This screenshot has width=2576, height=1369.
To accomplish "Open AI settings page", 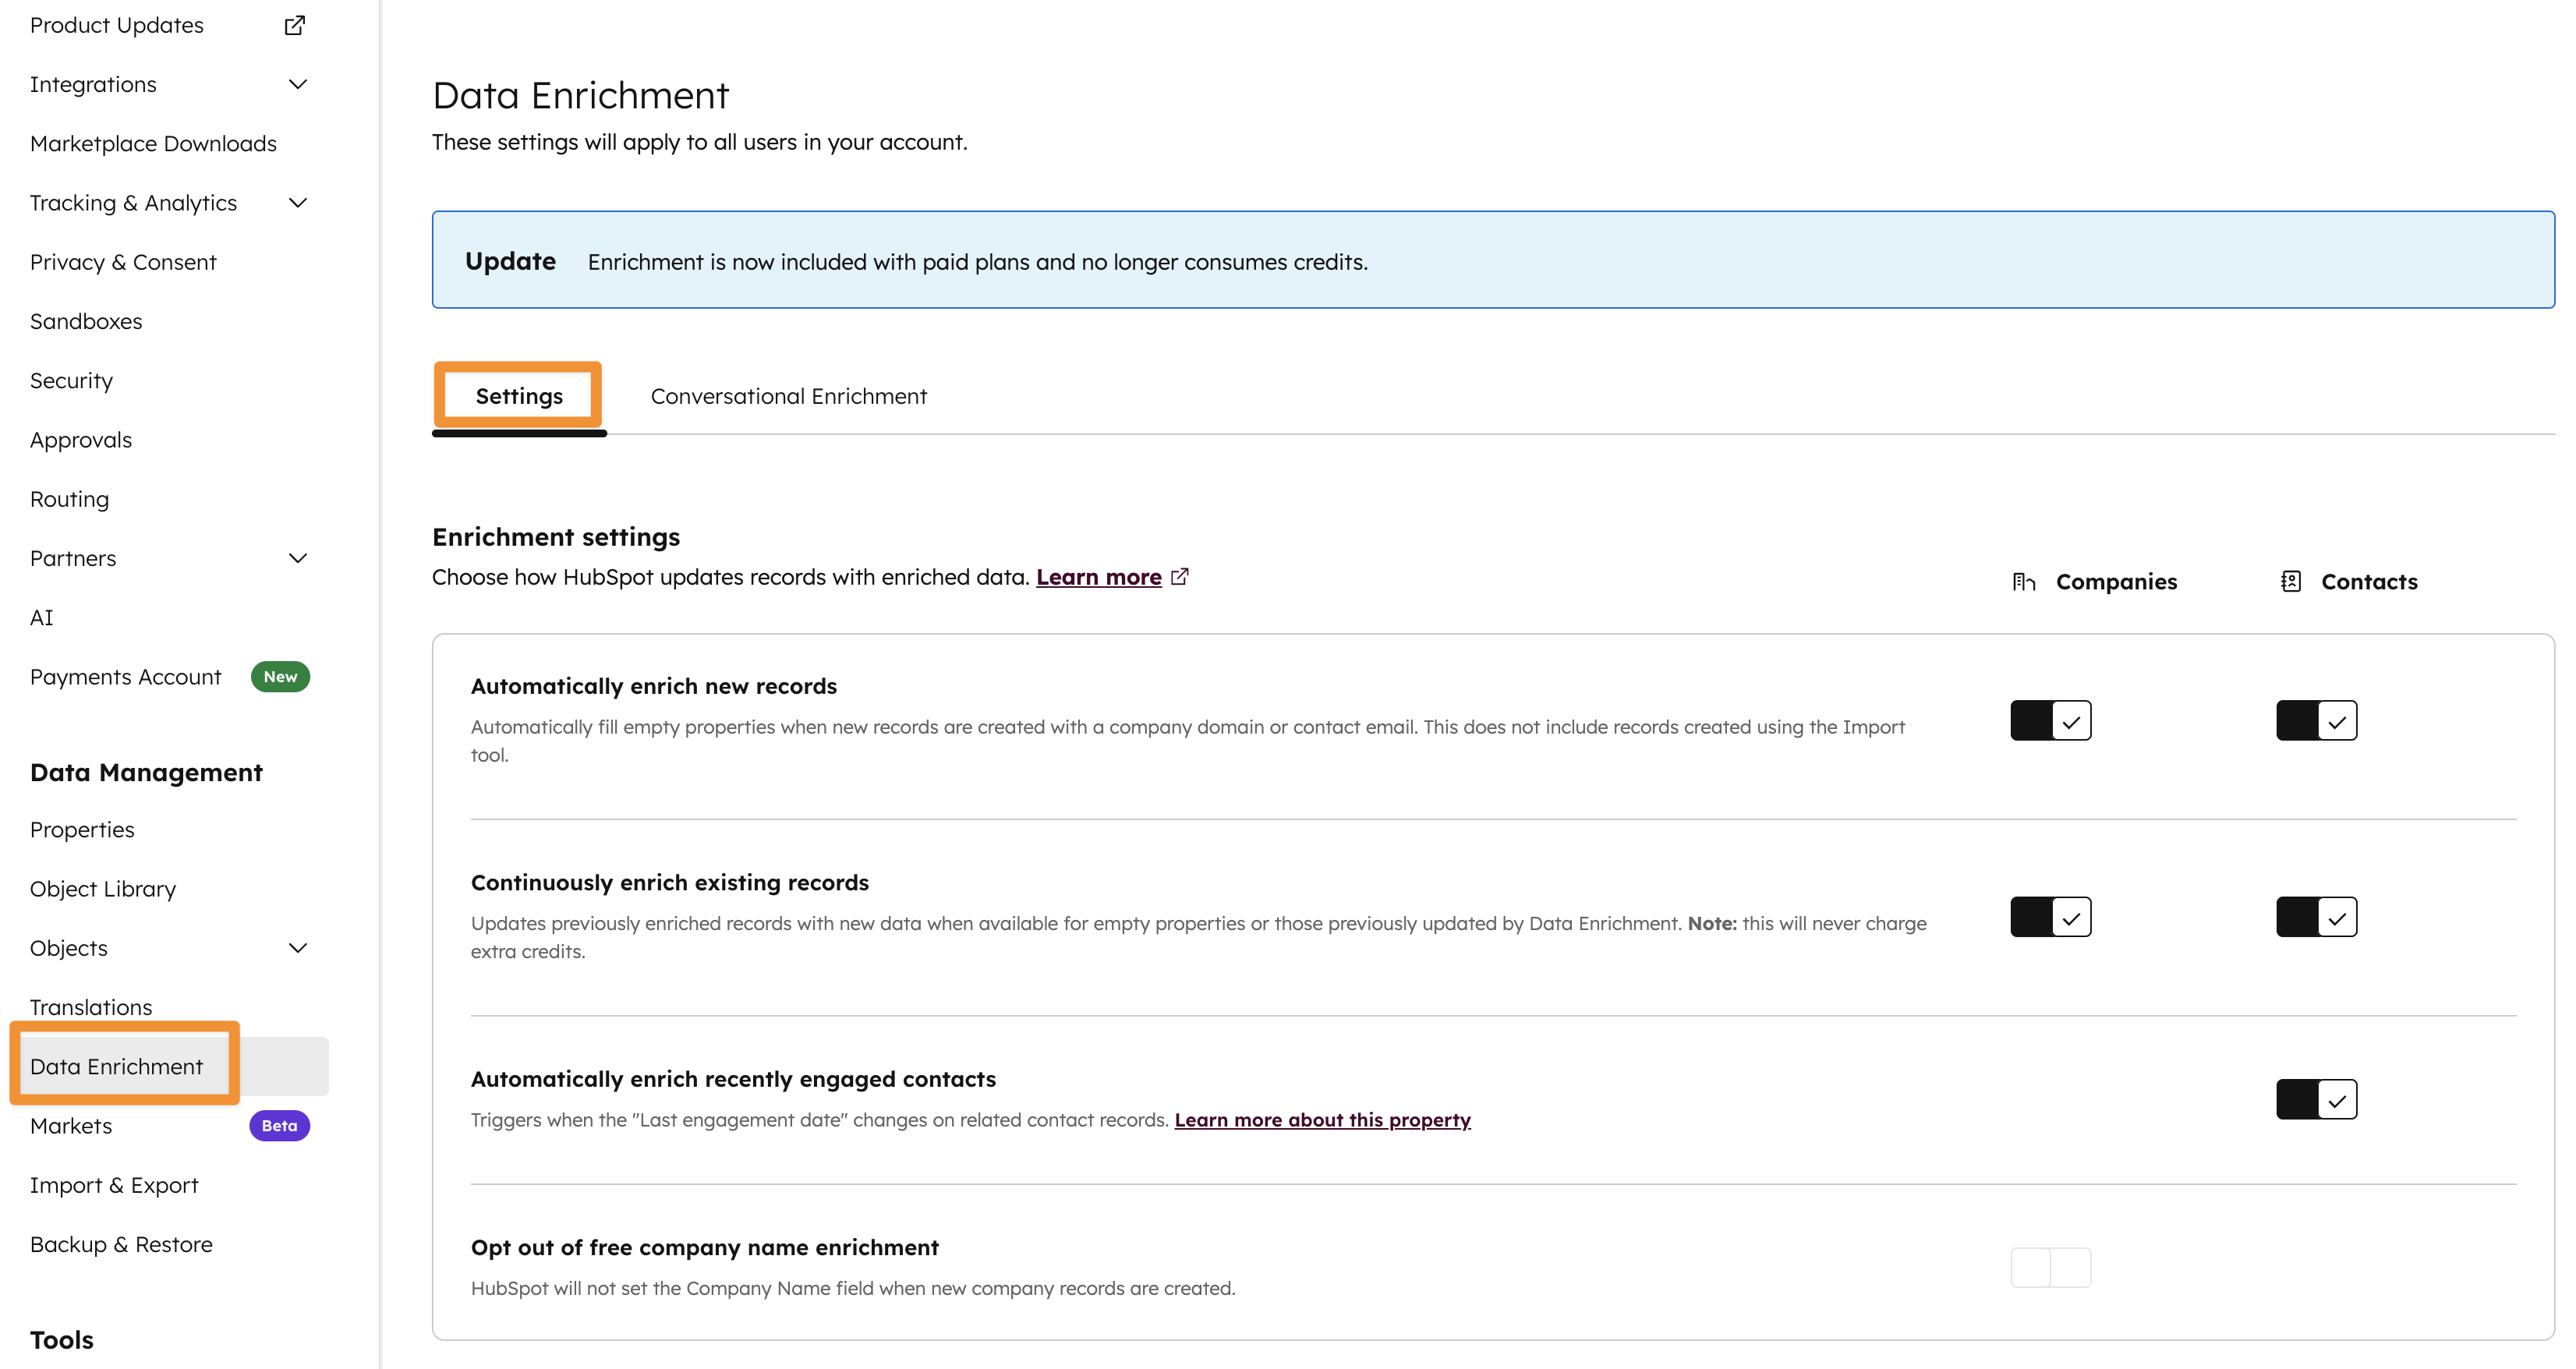I will [x=41, y=618].
